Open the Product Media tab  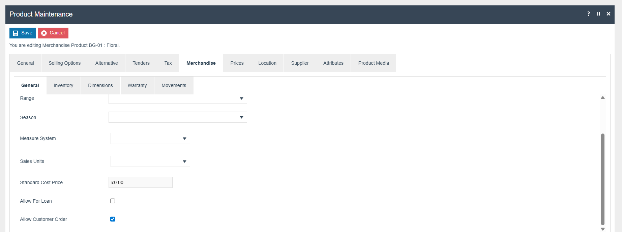point(373,63)
